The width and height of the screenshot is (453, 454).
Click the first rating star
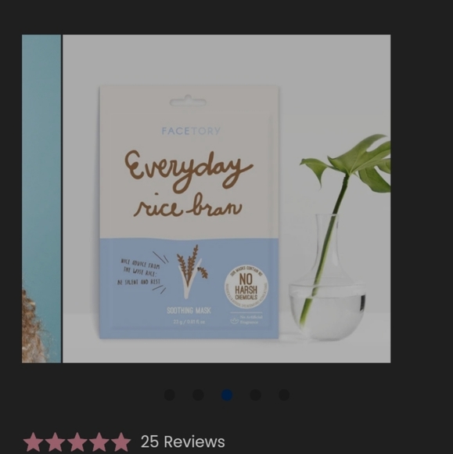coord(34,441)
